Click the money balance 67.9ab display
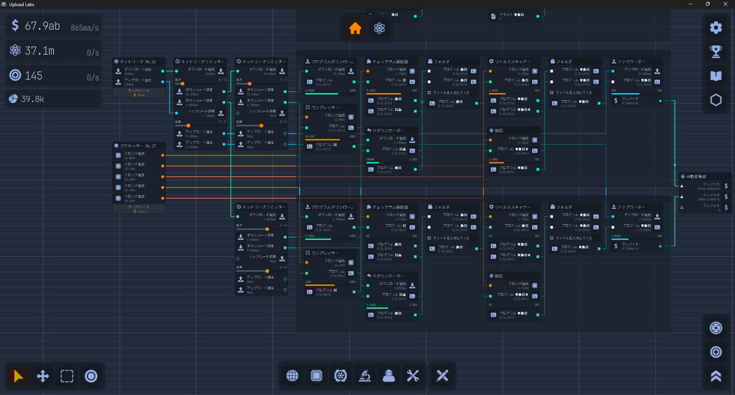The image size is (735, 395). coord(43,26)
